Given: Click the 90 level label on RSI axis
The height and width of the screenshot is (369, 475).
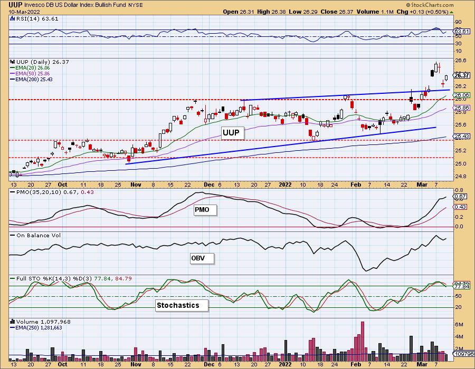Looking at the screenshot, I should click(x=458, y=22).
